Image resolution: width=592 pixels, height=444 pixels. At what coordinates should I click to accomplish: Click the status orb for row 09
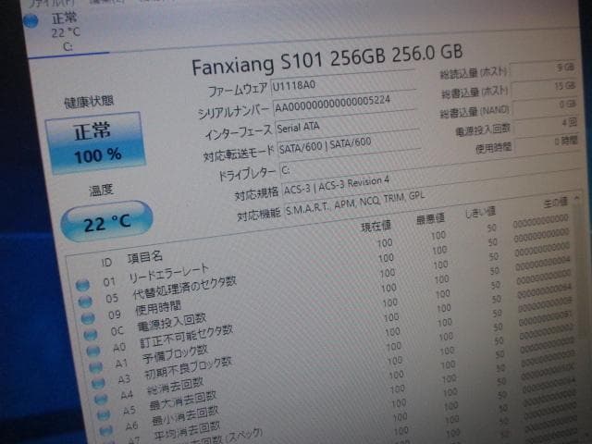(x=88, y=318)
